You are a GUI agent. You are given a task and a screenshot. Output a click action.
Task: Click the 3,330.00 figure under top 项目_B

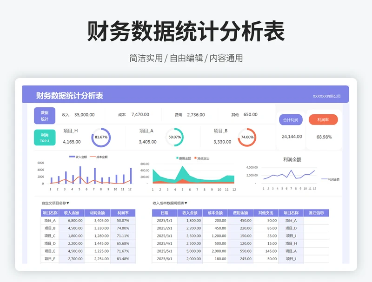(x=222, y=142)
